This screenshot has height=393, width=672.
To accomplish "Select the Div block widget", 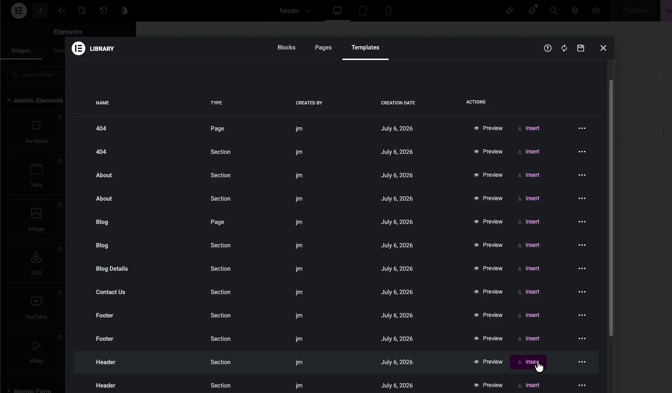I will tap(36, 131).
